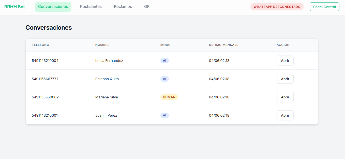Open the QR tab
Screen dimensions: 345x159
147,7
